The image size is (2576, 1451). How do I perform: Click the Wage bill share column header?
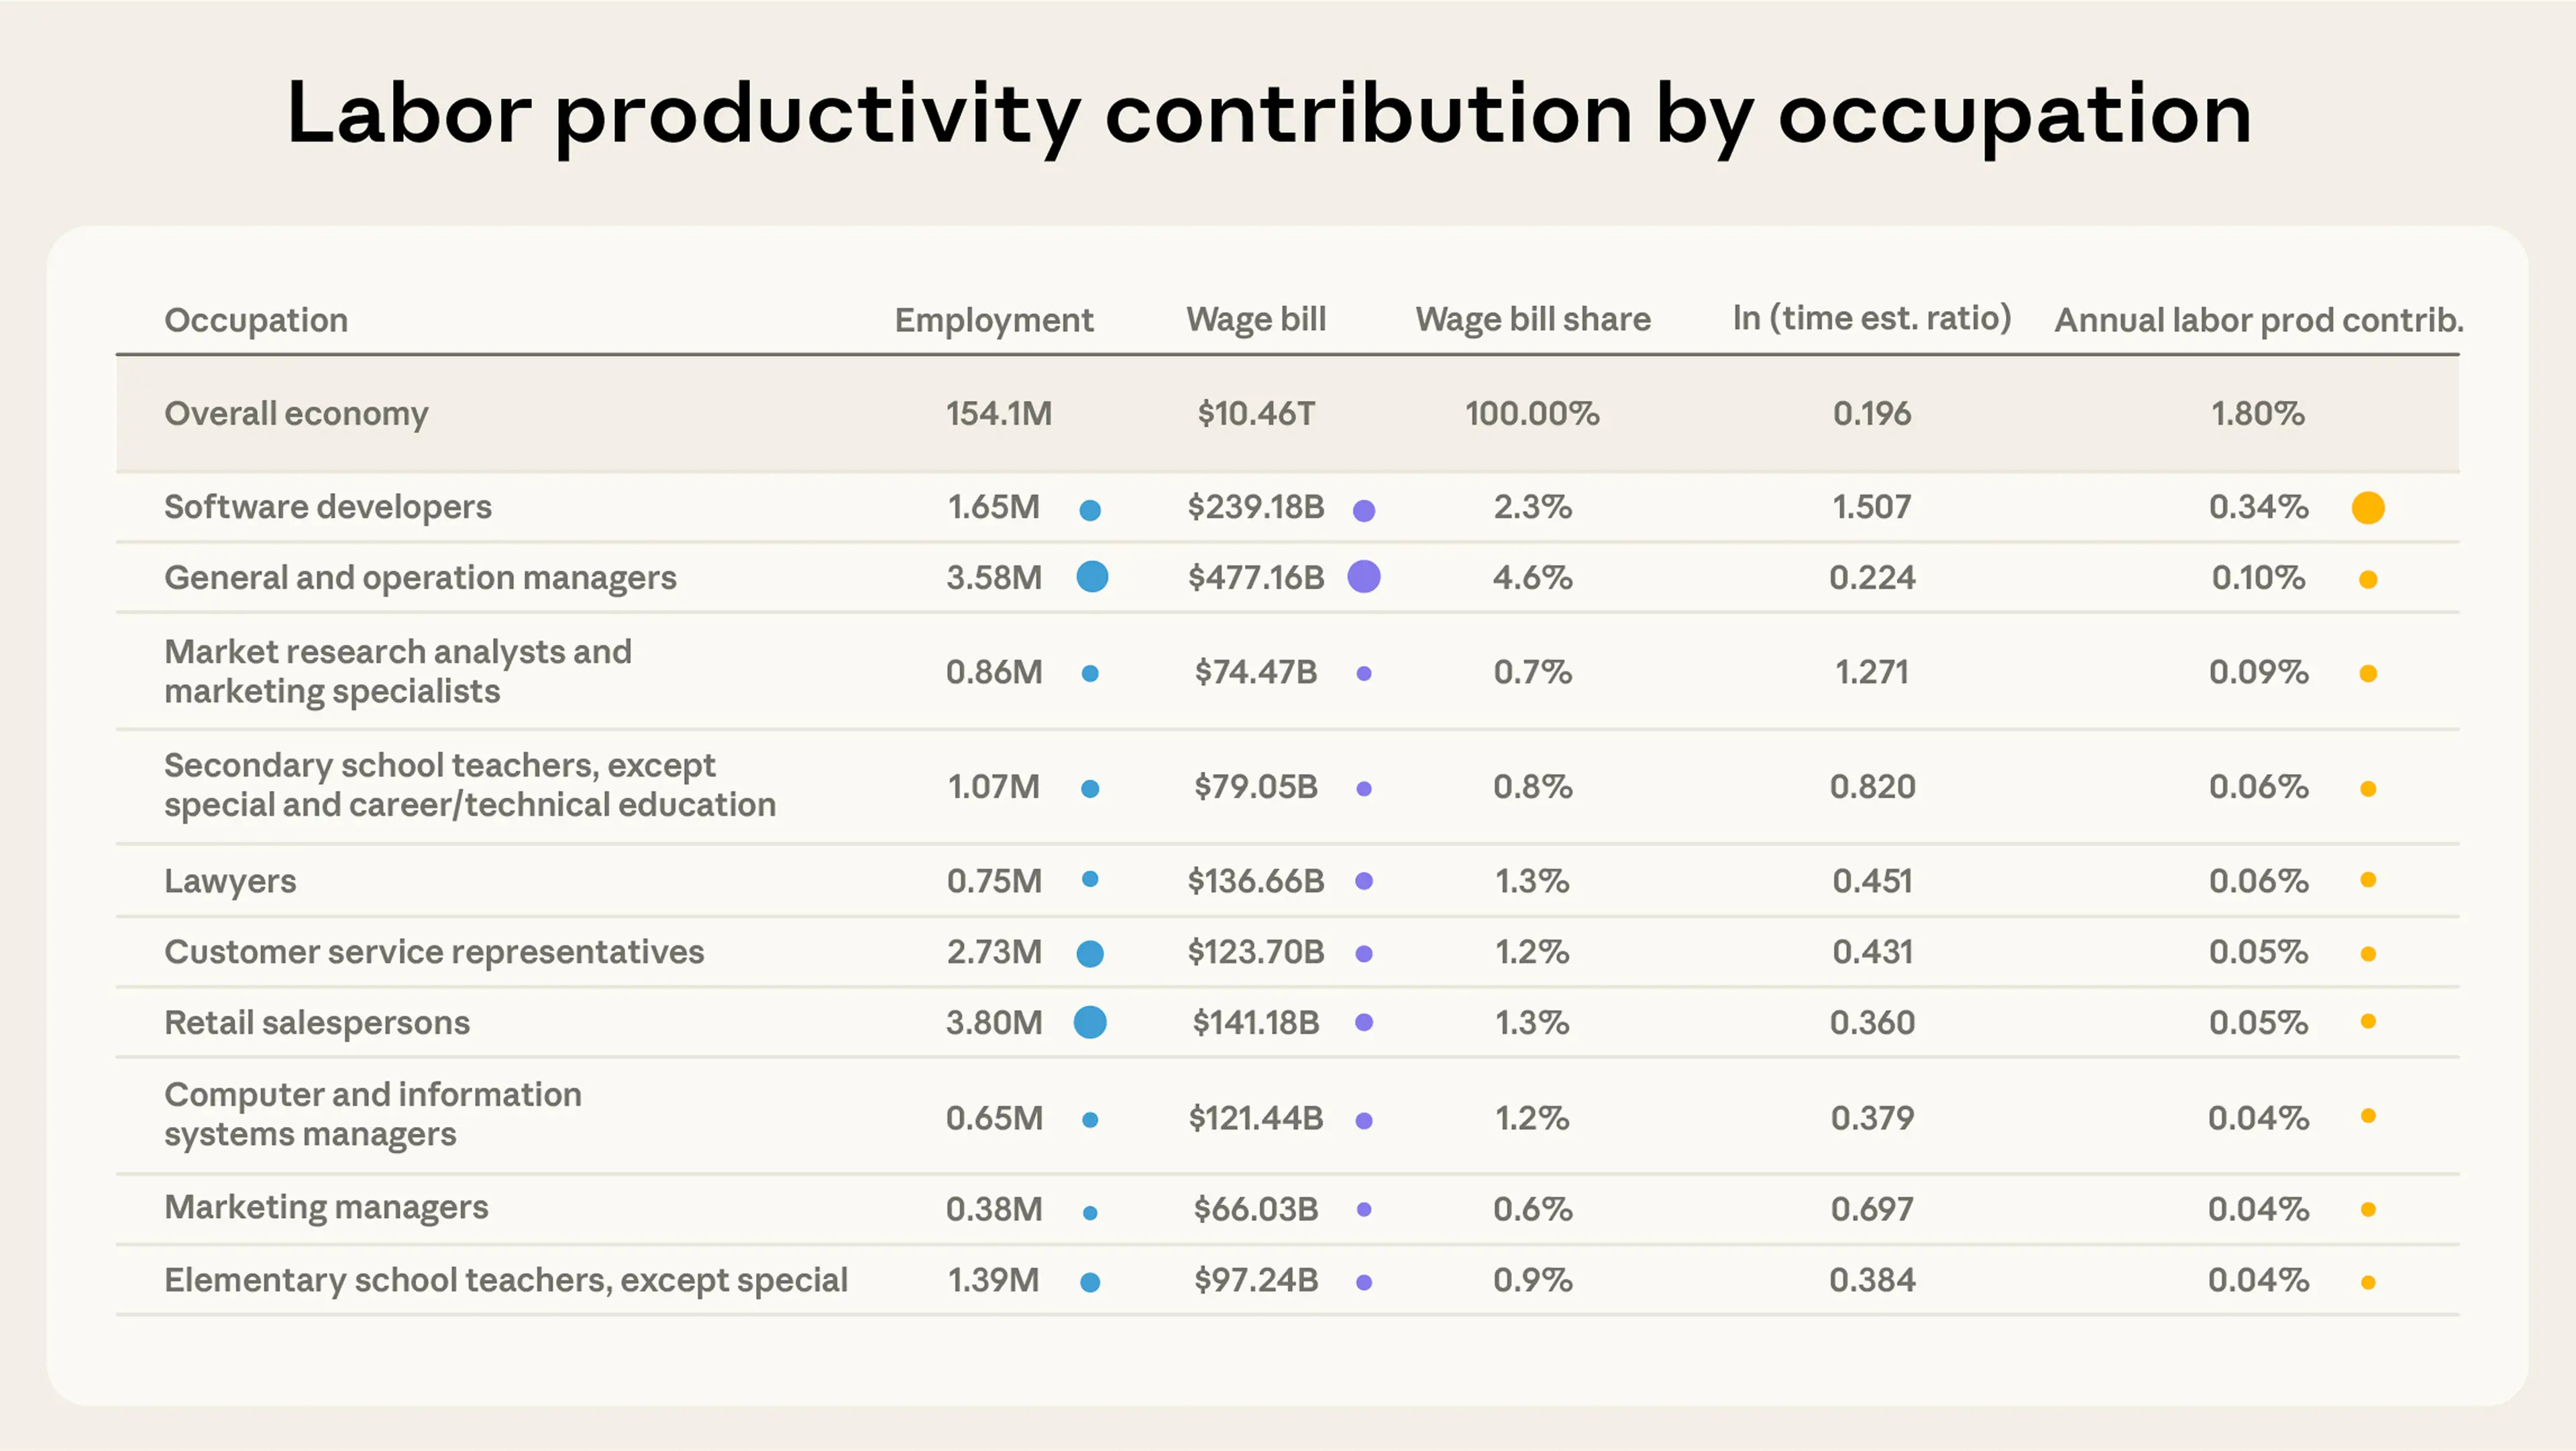click(x=1532, y=320)
